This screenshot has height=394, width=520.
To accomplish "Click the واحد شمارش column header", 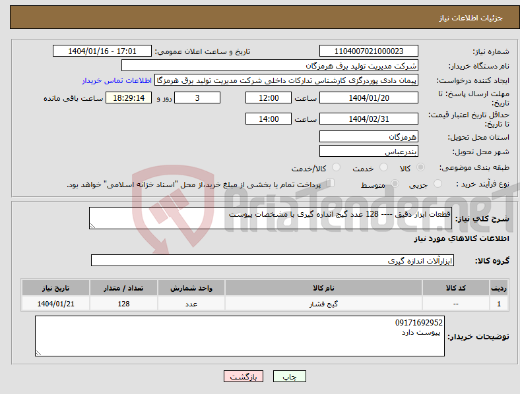I will click(x=191, y=288).
